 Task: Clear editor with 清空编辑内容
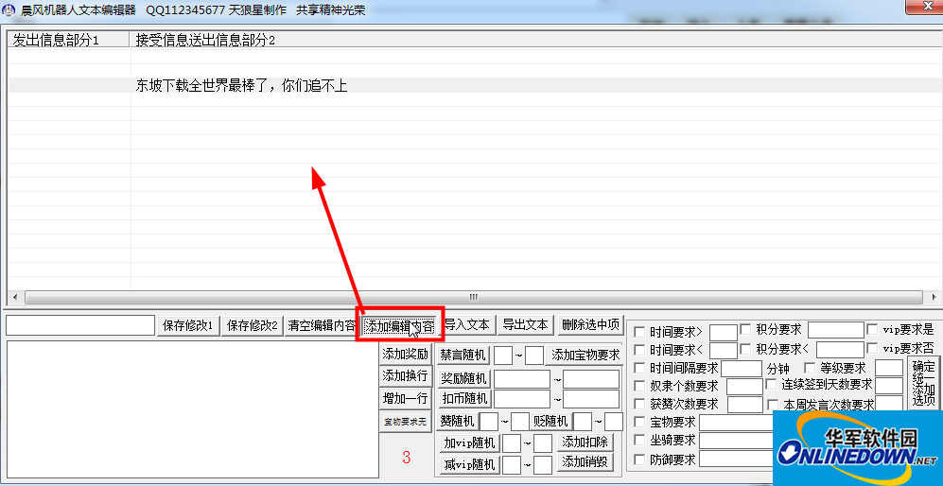(322, 326)
